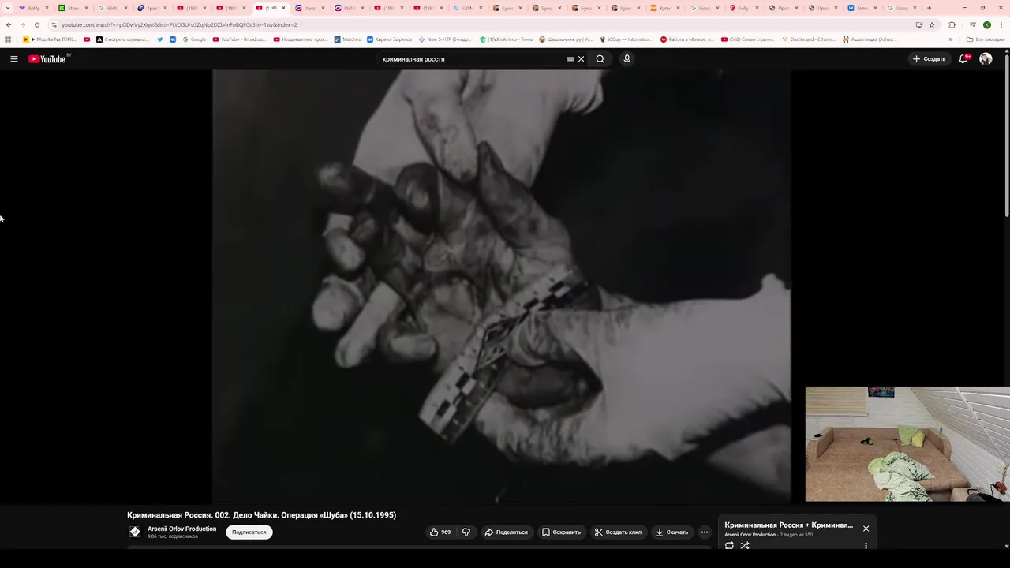
Task: Open Работа в Москве bookmark
Action: click(x=687, y=39)
